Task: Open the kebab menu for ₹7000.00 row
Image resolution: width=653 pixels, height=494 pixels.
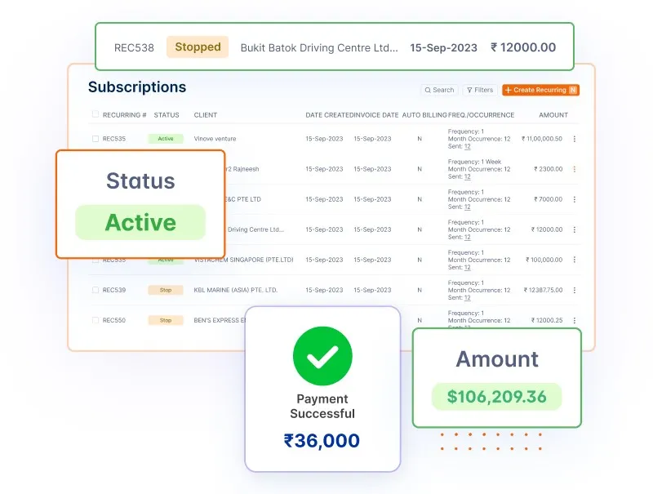Action: 575,199
